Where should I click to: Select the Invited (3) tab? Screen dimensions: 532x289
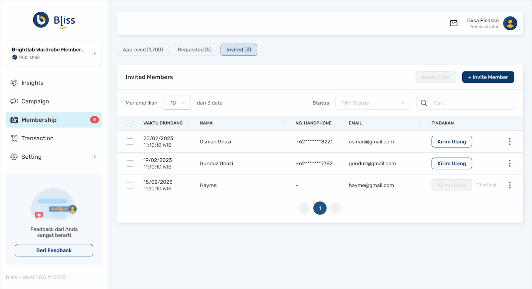click(x=239, y=50)
